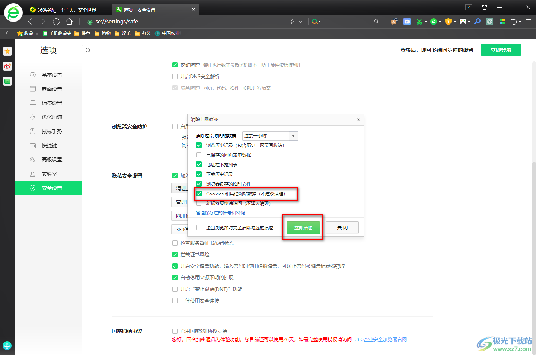Open the screen recorder extension icon
Viewport: 536px width, 355px height.
[407, 22]
